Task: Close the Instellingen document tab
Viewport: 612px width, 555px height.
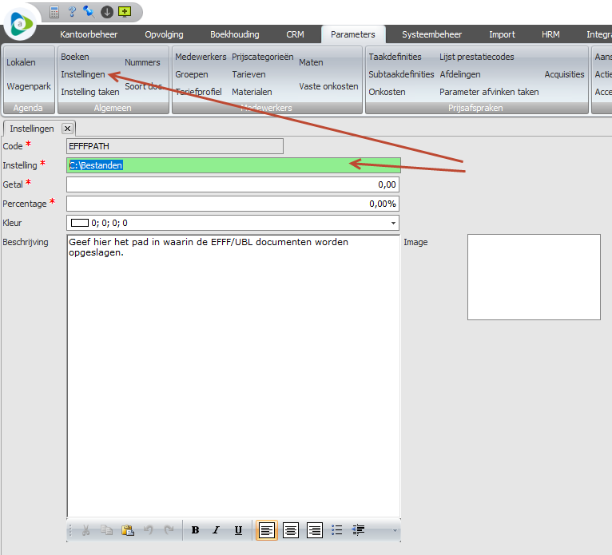Action: click(67, 129)
